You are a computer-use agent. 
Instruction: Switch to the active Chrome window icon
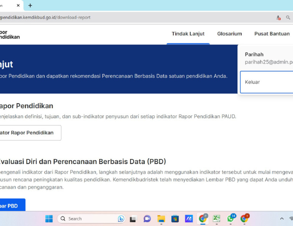[x=203, y=218]
